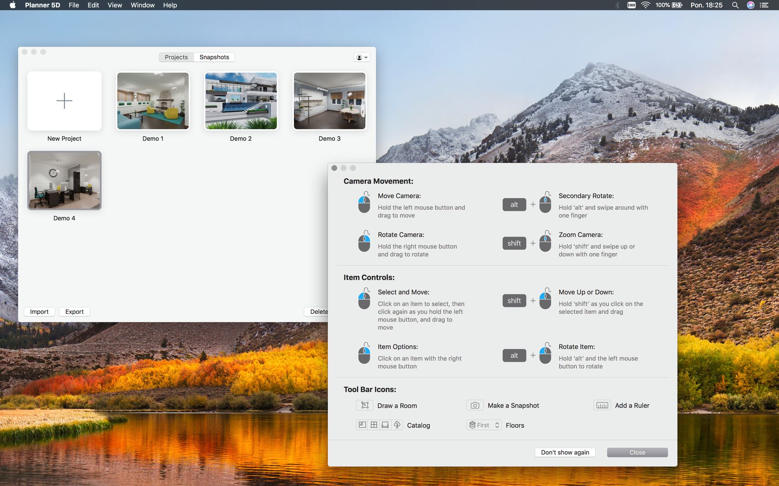Click the Item Options mouse icon
779x486 pixels.
pos(365,353)
